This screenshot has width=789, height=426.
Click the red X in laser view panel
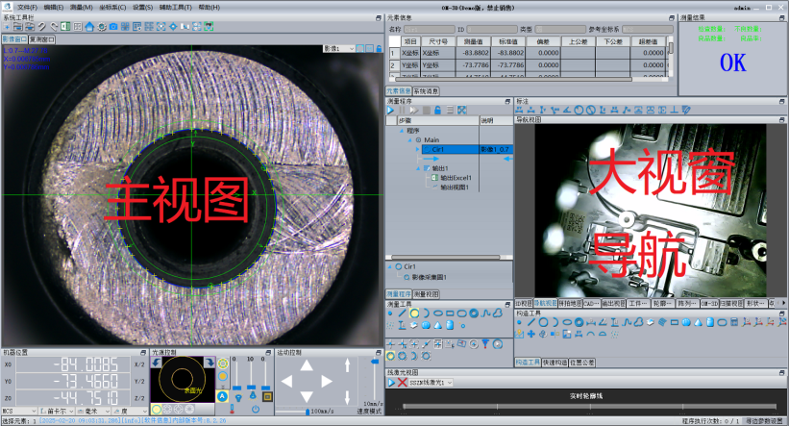click(x=402, y=383)
